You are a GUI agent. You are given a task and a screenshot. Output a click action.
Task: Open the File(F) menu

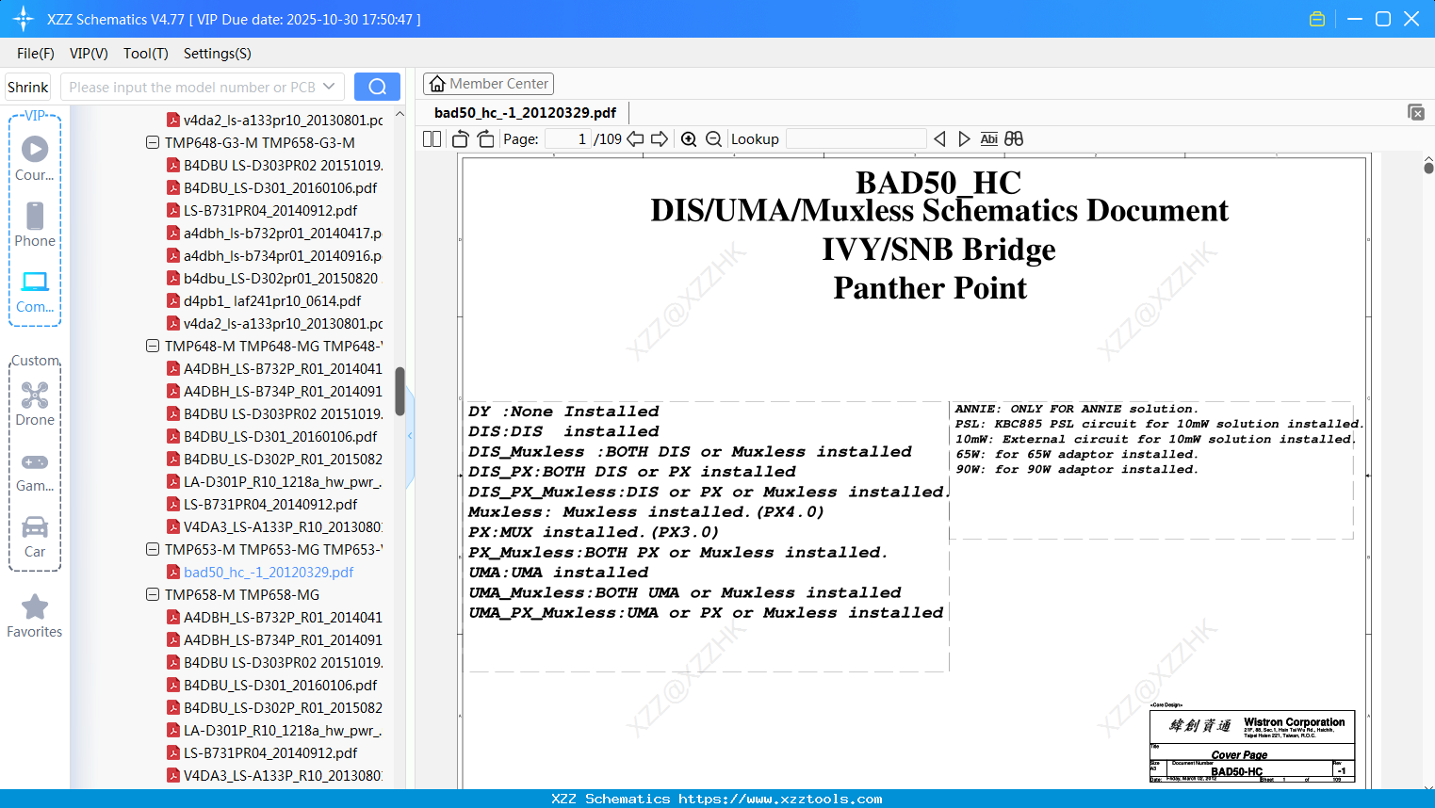(36, 54)
